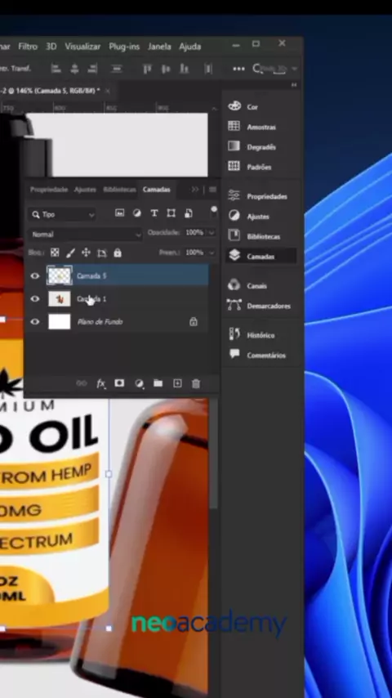Open the Canais panel from the dock
Image resolution: width=392 pixels, height=698 pixels.
(247, 285)
